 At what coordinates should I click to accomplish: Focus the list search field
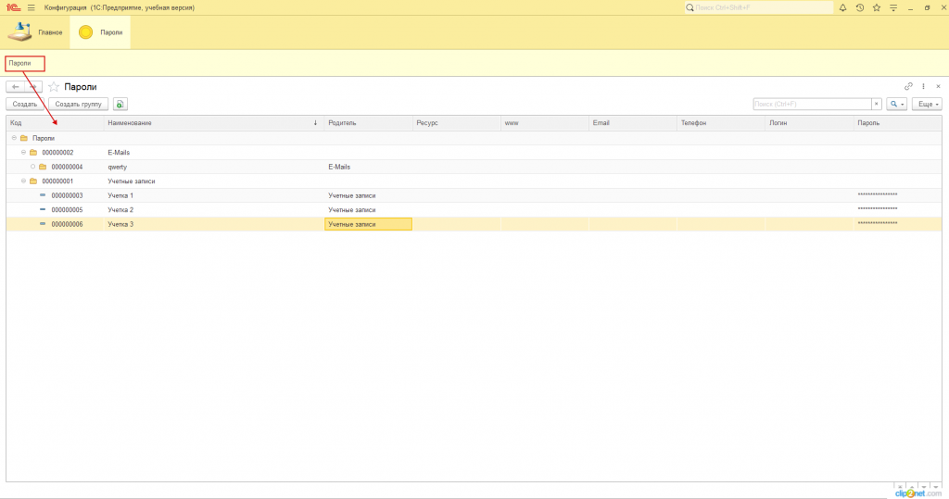coord(812,104)
